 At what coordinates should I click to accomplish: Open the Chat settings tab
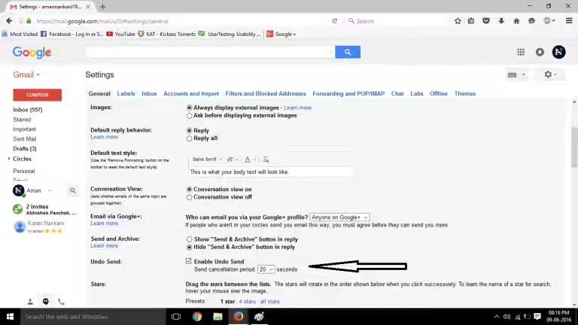click(397, 93)
